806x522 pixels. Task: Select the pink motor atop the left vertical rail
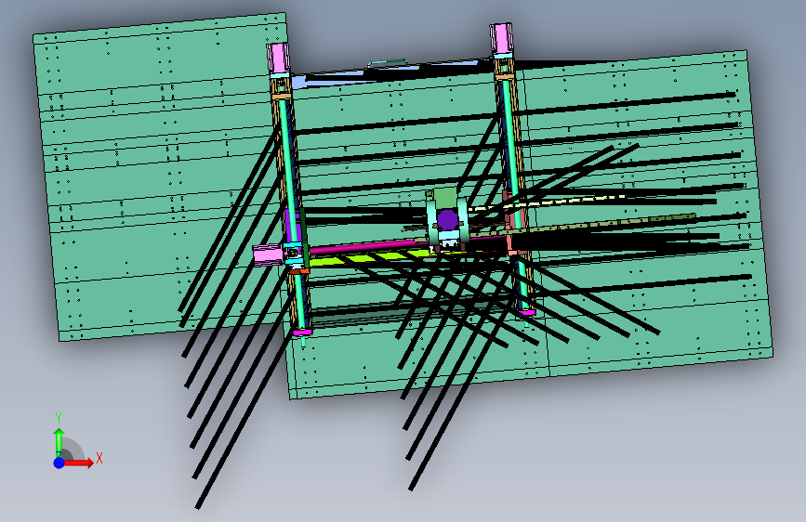278,59
